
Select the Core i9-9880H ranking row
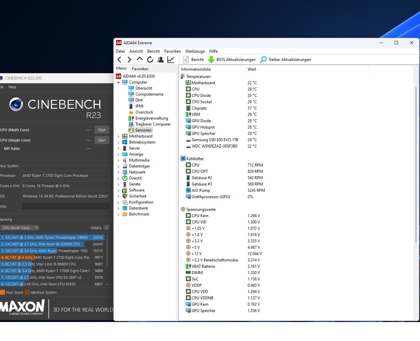(52, 264)
